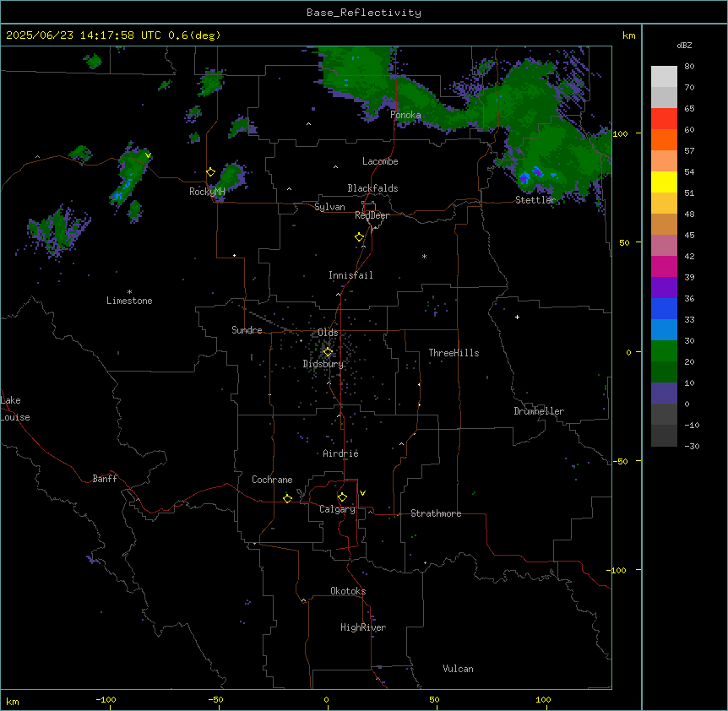Click the blue-purple storm core north of Stettler
Screen dimensions: 728x711
click(x=524, y=177)
